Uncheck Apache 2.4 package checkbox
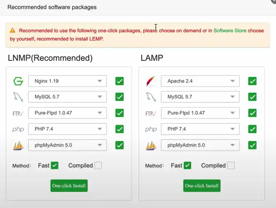The width and height of the screenshot is (276, 208). [x=252, y=81]
